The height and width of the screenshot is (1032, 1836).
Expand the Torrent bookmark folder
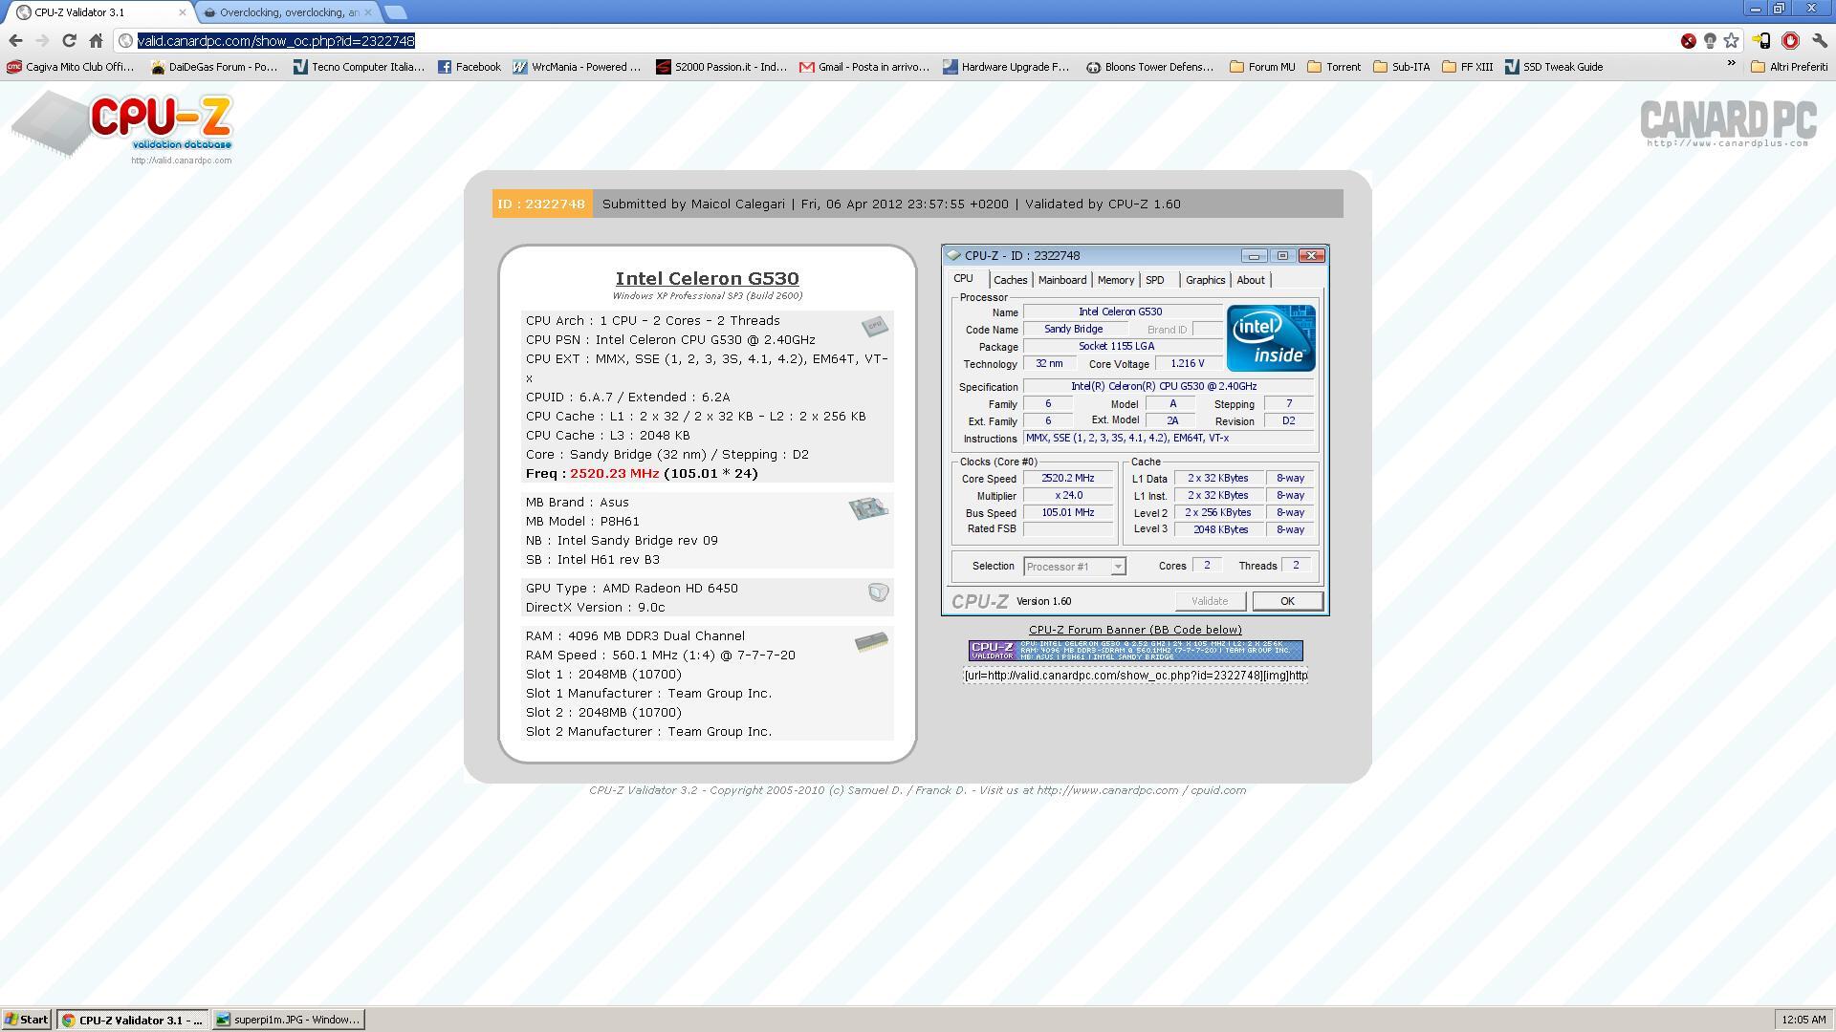click(x=1334, y=67)
